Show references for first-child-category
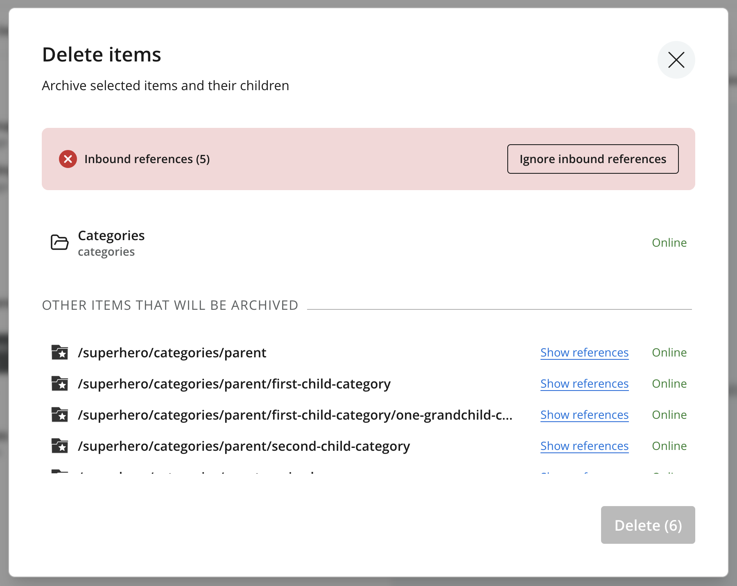The image size is (737, 586). coord(584,384)
